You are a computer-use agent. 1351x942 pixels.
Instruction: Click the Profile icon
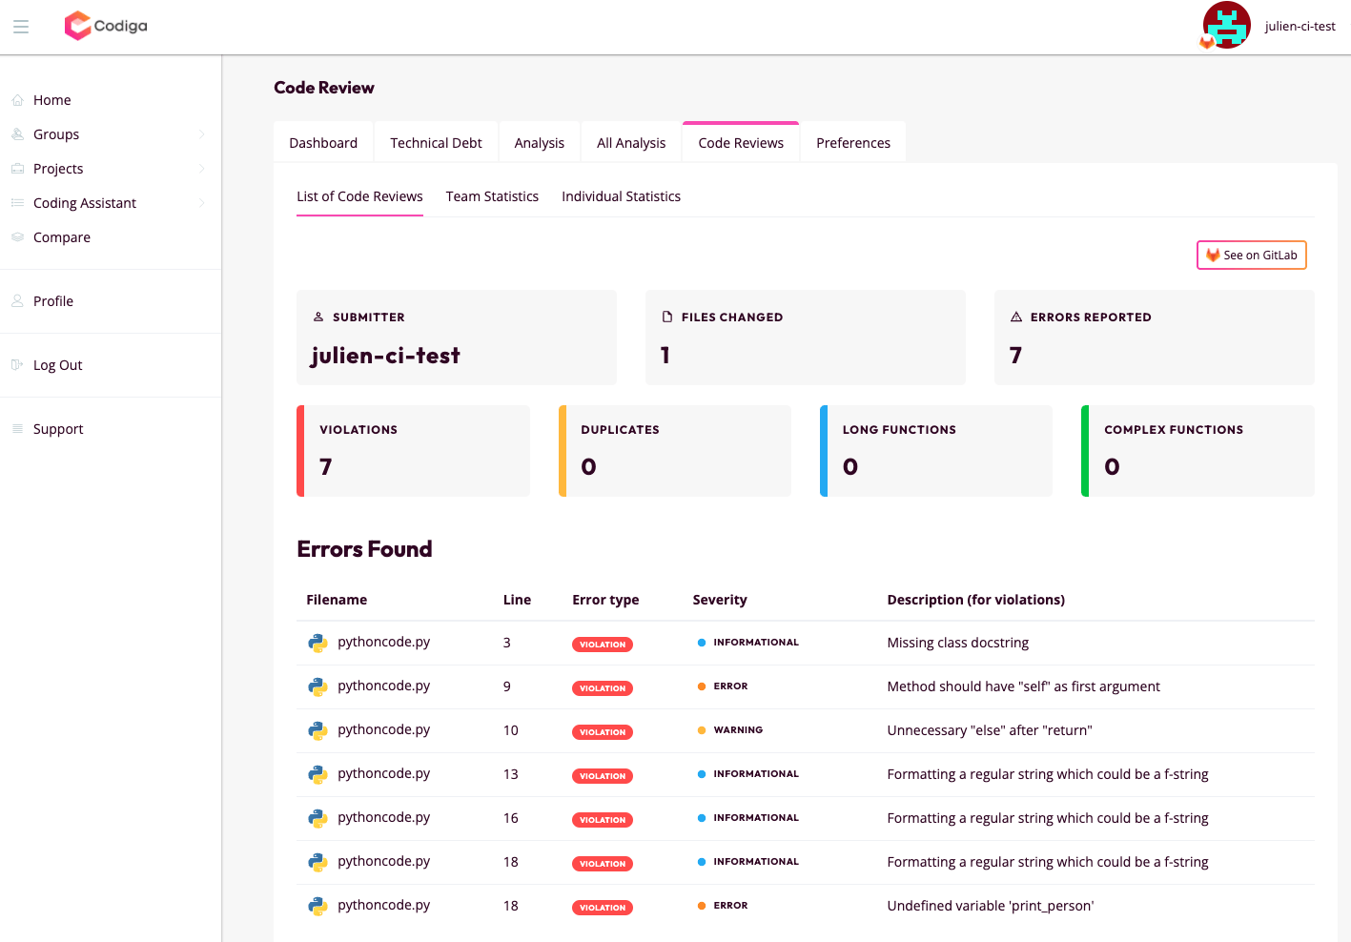click(x=17, y=300)
